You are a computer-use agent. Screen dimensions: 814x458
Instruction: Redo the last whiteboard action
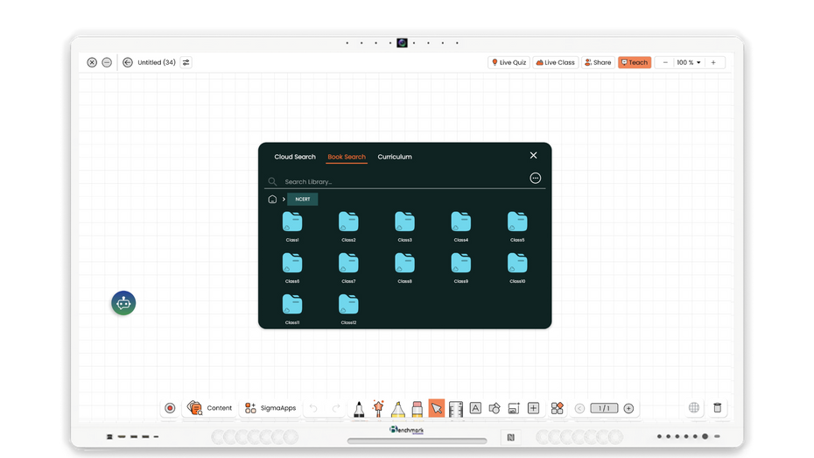[336, 408]
